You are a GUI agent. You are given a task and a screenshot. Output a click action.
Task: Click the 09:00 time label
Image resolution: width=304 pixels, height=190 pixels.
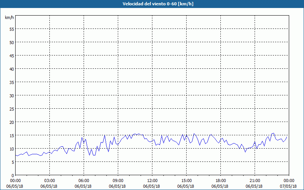[118, 181]
